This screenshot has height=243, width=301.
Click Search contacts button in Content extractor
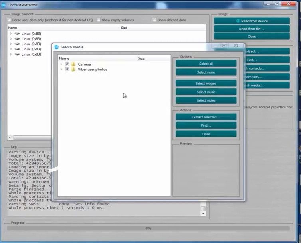(x=267, y=68)
